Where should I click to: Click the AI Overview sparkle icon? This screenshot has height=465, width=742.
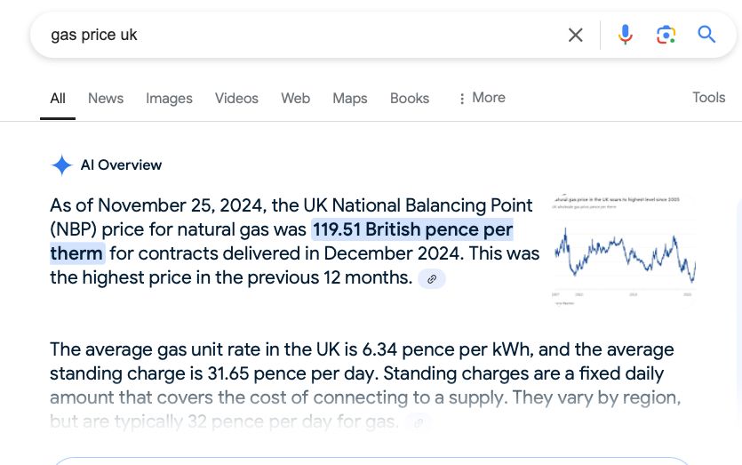tap(61, 165)
